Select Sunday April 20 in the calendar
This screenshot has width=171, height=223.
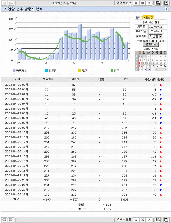[140, 66]
